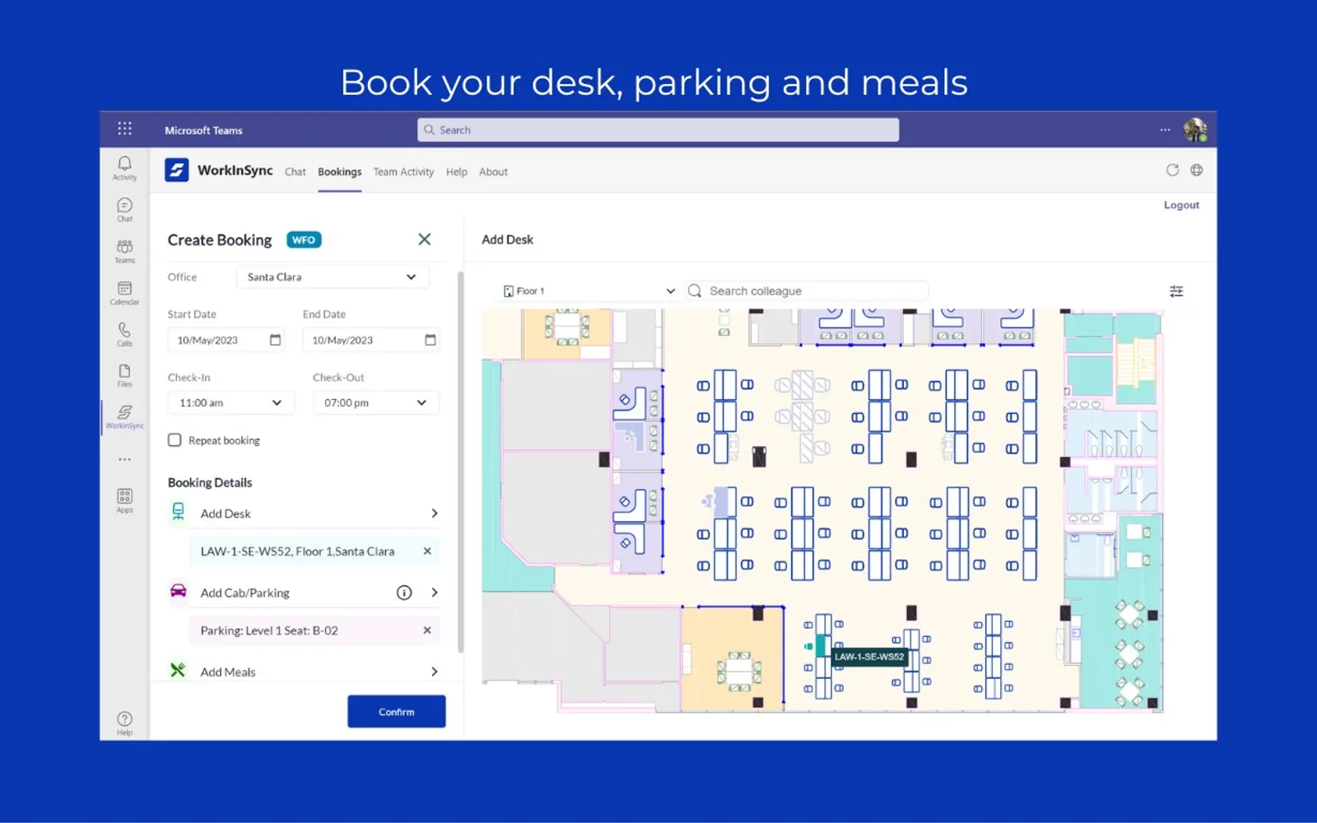Screen dimensions: 1317x823
Task: Click the refresh icon in app header
Action: coord(1172,170)
